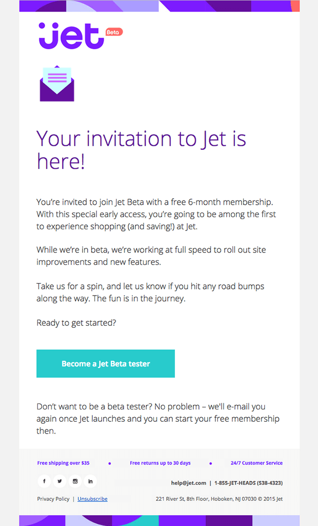The width and height of the screenshot is (318, 526).
Task: Click the Unsubscribe link
Action: point(92,499)
